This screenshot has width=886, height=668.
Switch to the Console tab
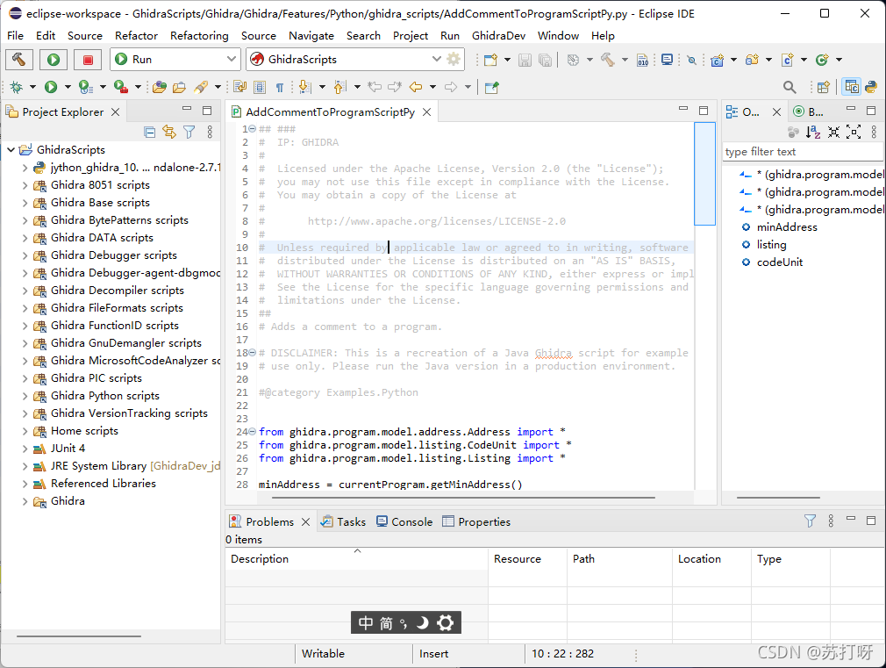(x=404, y=521)
